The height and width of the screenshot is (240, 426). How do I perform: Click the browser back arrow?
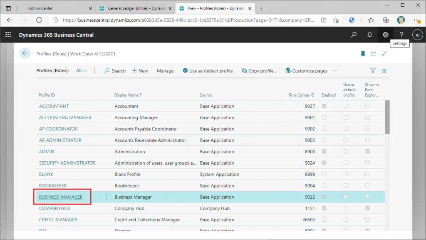tap(10, 20)
